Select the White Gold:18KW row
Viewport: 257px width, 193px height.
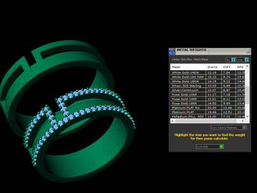208,81
